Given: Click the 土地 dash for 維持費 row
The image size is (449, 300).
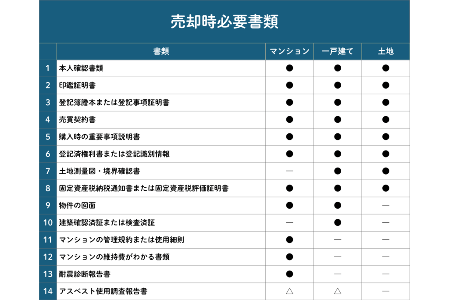Looking at the screenshot, I should pos(386,257).
